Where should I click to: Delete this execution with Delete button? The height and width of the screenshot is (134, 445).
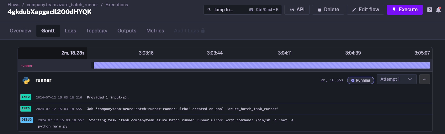point(328,10)
